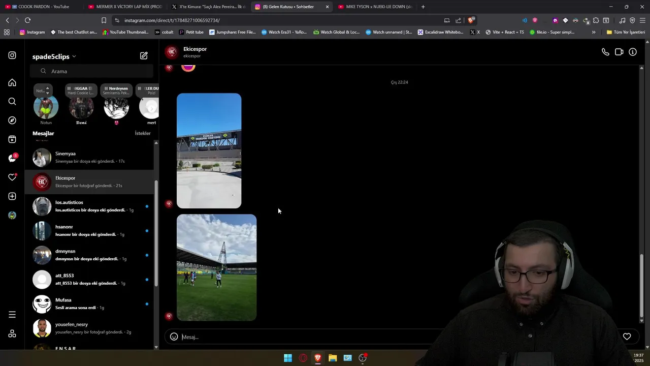Image resolution: width=650 pixels, height=366 pixels.
Task: Open Ekicespor profile name in chat header
Action: point(195,49)
